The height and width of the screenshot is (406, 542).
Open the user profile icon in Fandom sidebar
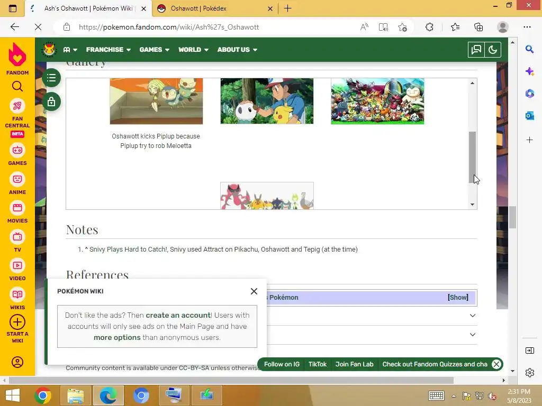point(17,362)
